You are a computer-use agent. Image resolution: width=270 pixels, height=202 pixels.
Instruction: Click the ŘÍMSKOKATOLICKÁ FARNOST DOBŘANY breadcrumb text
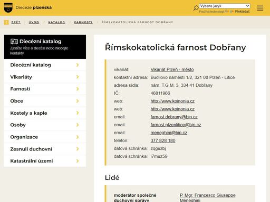[137, 22]
